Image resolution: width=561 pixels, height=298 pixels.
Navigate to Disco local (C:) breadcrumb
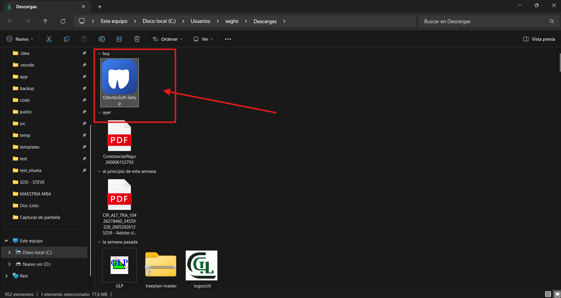click(159, 21)
